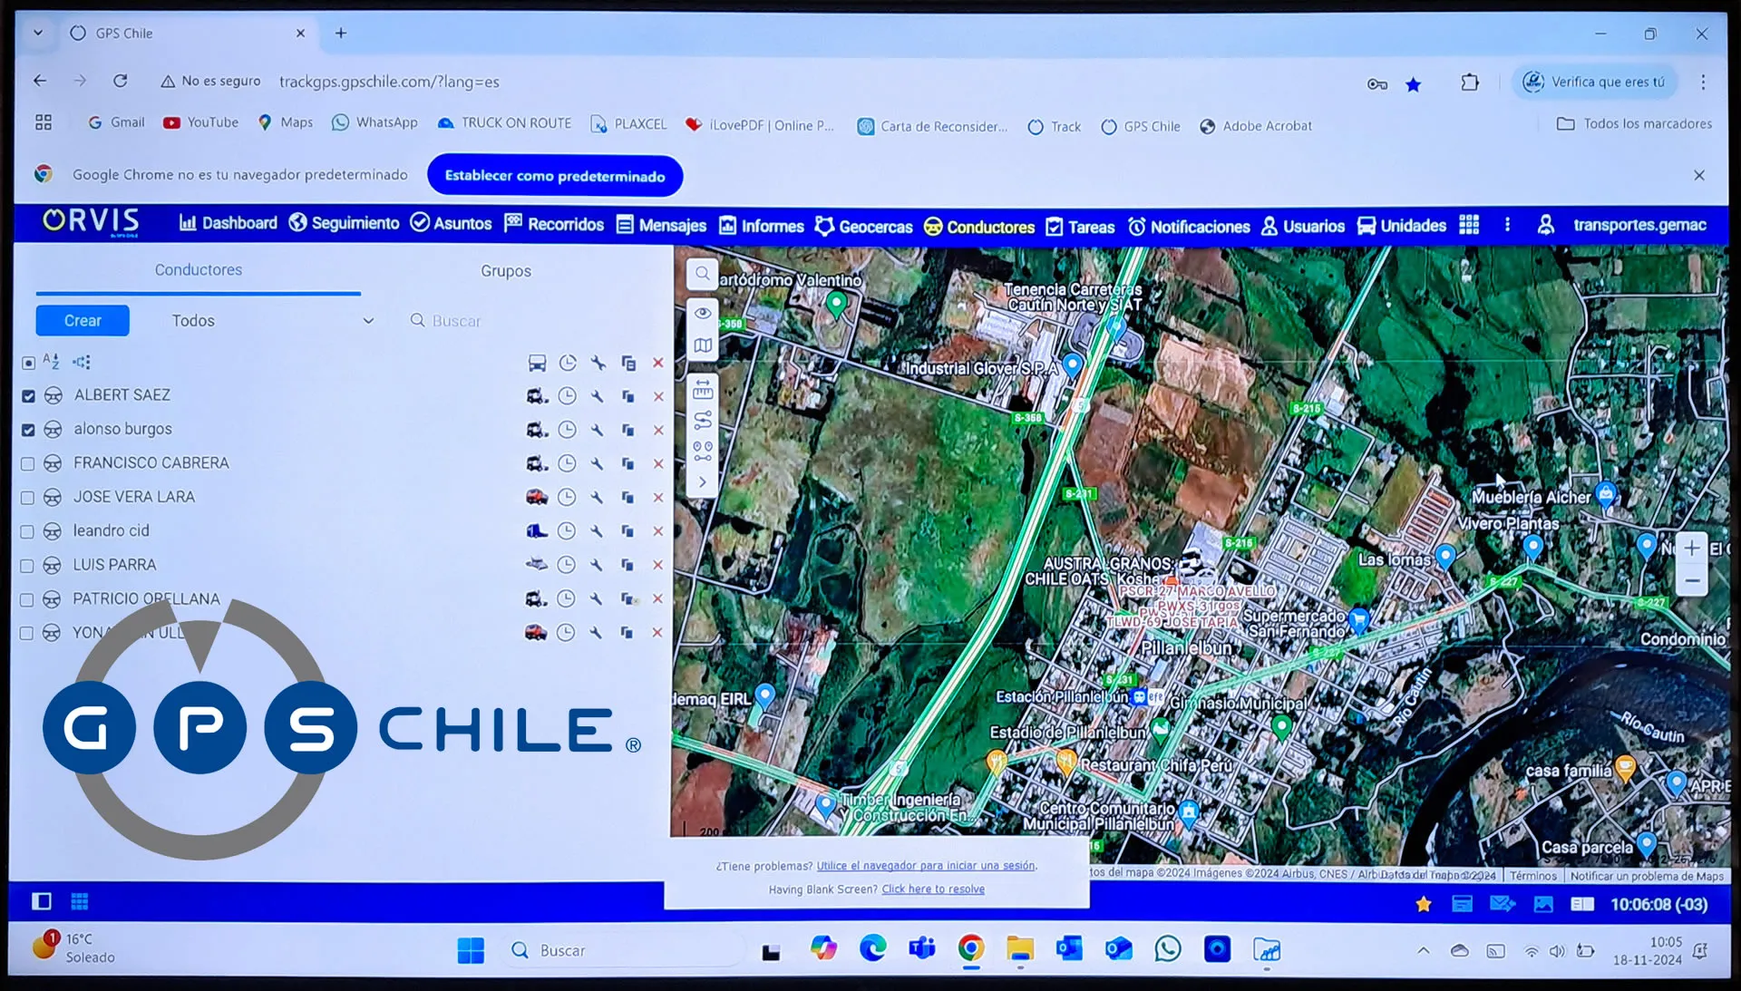Viewport: 1741px width, 991px height.
Task: Check the PATRICIO ORELLANA checkbox
Action: (26, 600)
